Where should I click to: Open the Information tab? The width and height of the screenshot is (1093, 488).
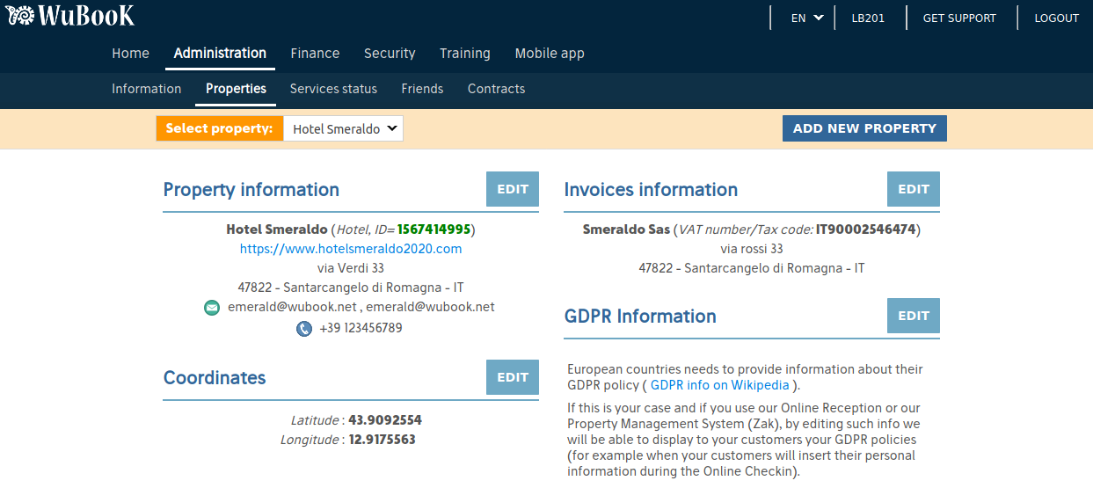pos(147,89)
